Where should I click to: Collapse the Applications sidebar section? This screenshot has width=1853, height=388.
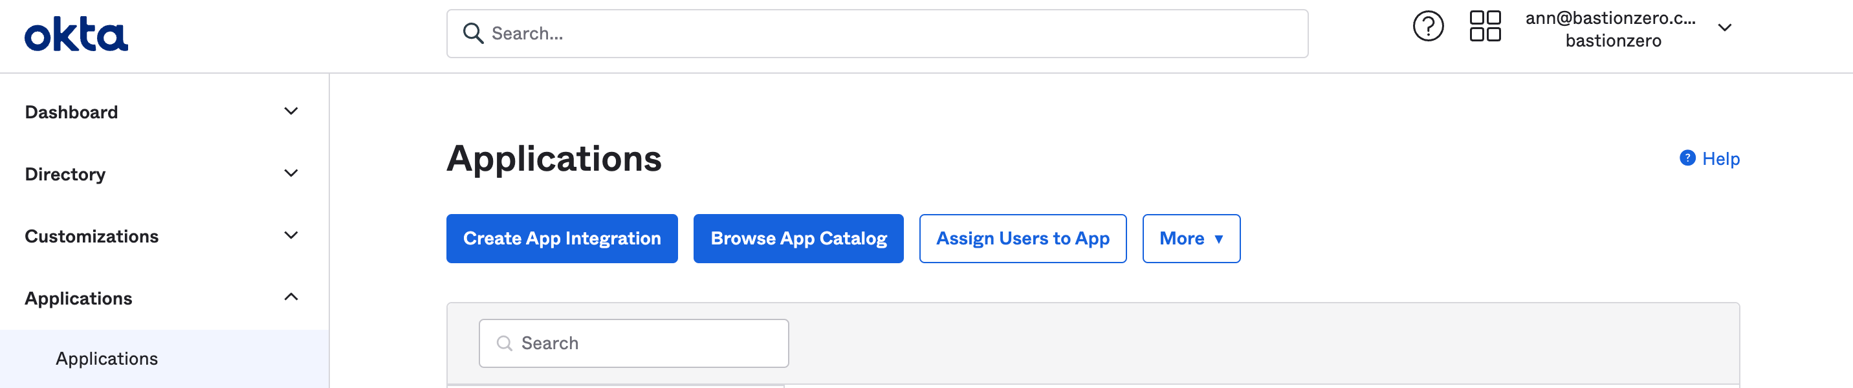point(291,297)
